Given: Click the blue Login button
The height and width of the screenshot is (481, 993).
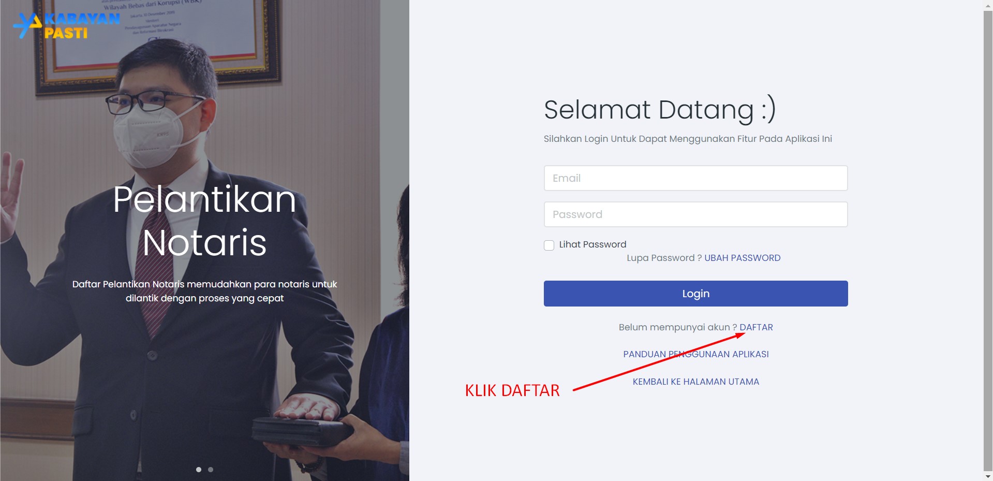Looking at the screenshot, I should [x=695, y=294].
